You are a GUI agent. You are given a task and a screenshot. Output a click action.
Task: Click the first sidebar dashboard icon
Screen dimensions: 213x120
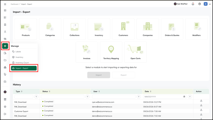(x=5, y=10)
